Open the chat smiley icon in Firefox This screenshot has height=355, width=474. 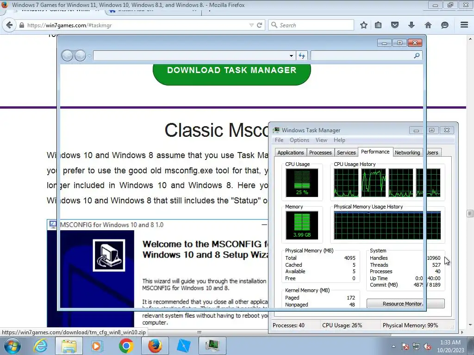[445, 25]
